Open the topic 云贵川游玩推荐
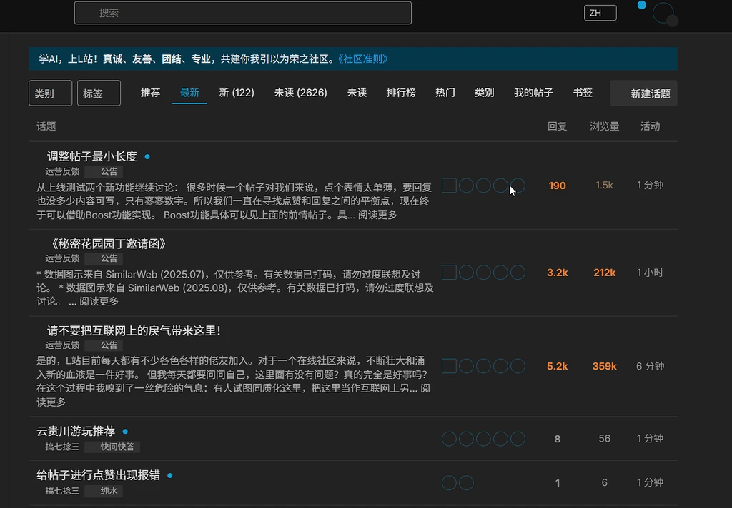The height and width of the screenshot is (508, 732). coord(76,431)
